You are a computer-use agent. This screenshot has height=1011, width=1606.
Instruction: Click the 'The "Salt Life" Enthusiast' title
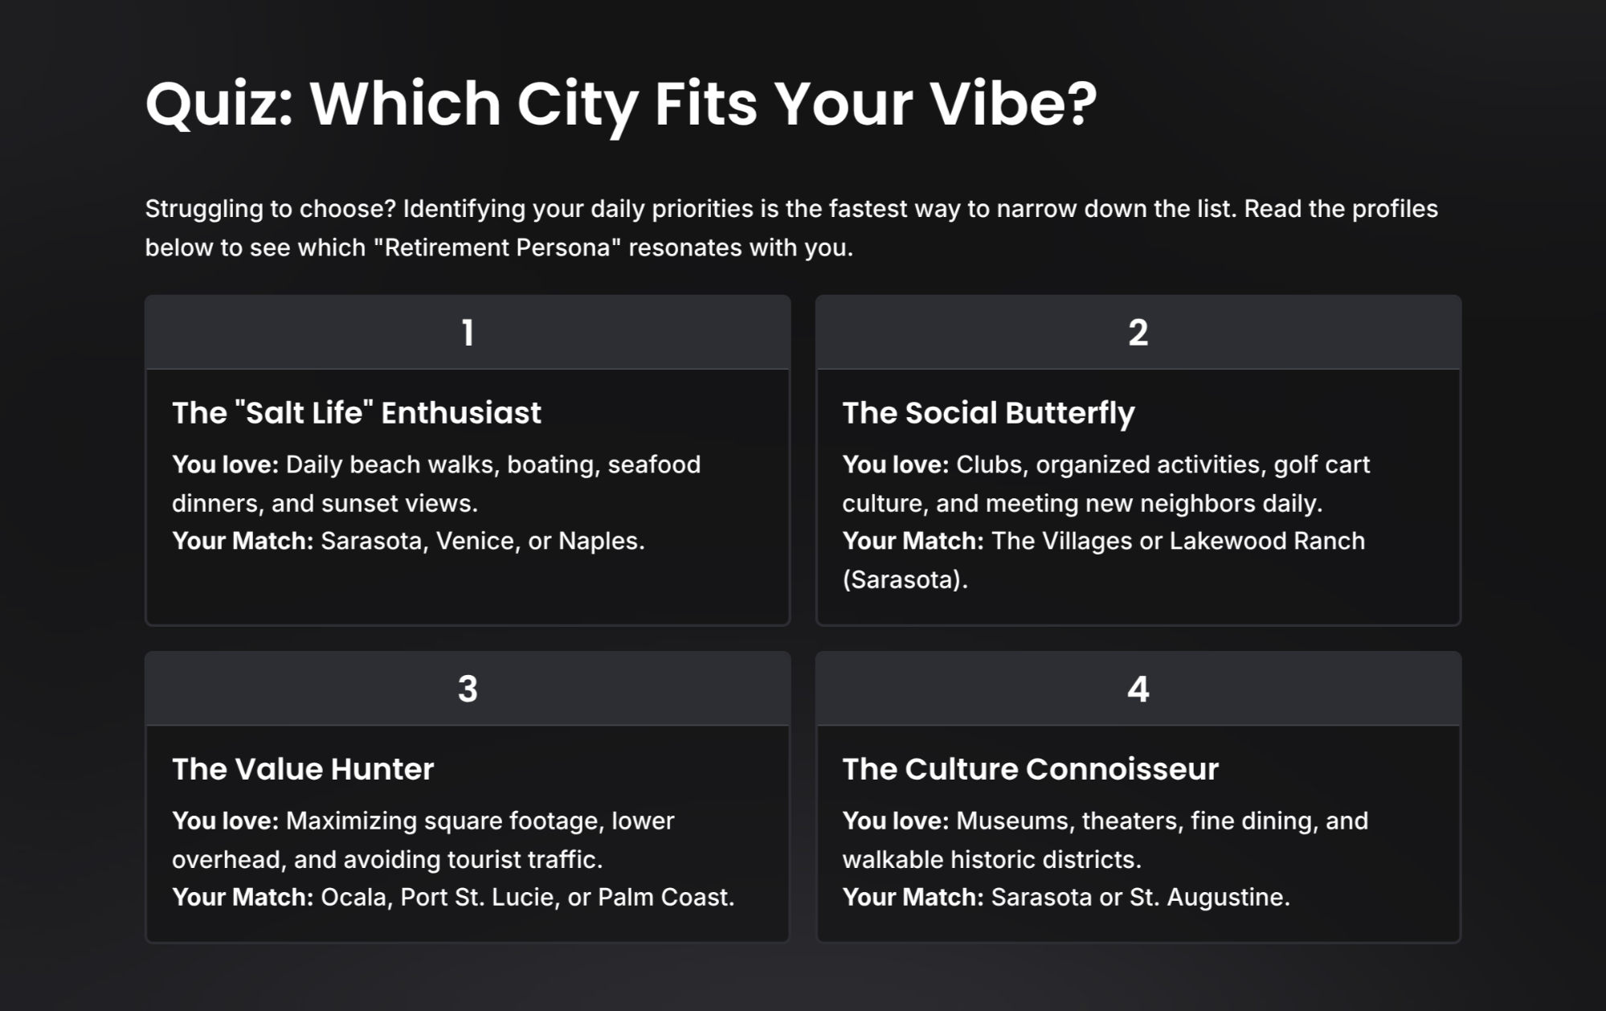tap(356, 413)
